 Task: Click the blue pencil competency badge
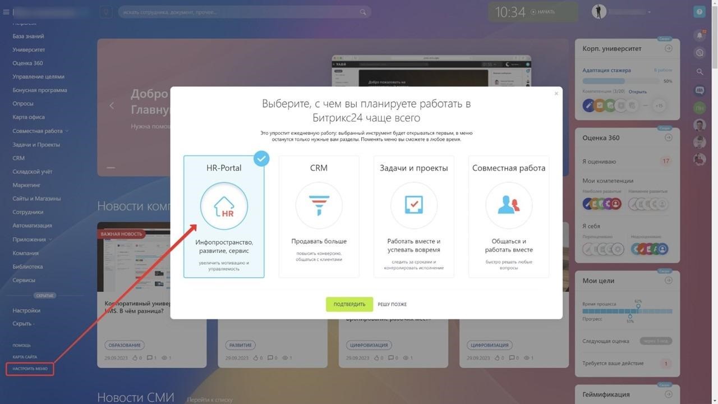[x=588, y=105]
